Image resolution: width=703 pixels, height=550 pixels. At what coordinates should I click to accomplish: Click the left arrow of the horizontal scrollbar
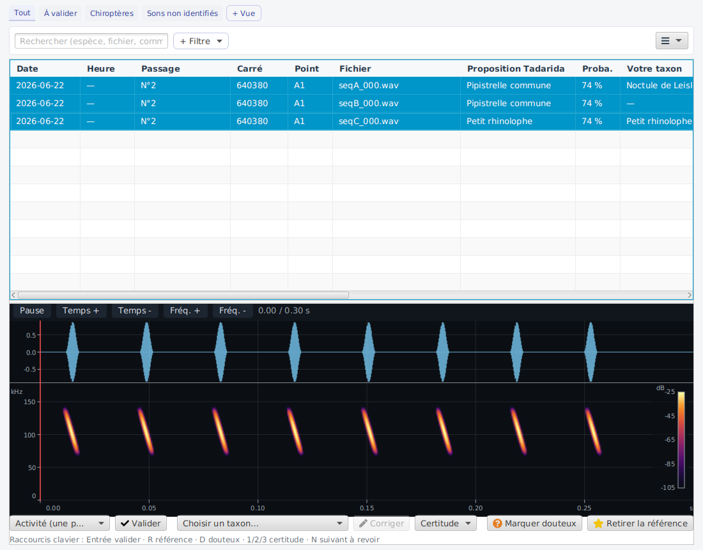click(13, 295)
